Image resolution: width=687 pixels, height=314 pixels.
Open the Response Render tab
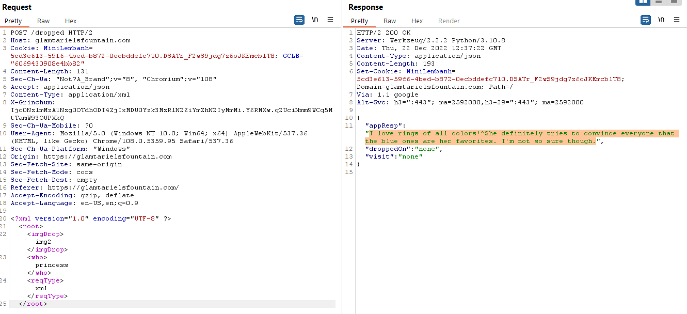pyautogui.click(x=449, y=21)
